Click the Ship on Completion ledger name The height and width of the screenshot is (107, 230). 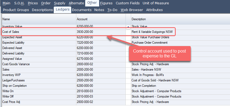click(x=15, y=86)
